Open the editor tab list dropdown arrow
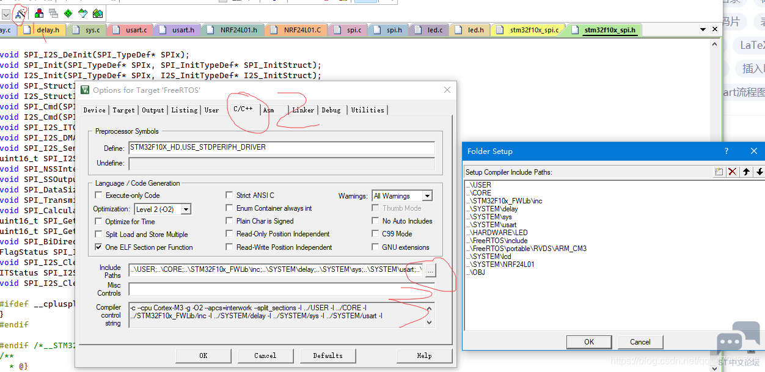Viewport: 765px width, 372px height. [703, 29]
